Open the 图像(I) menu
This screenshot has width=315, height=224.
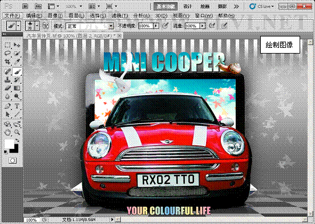55,16
